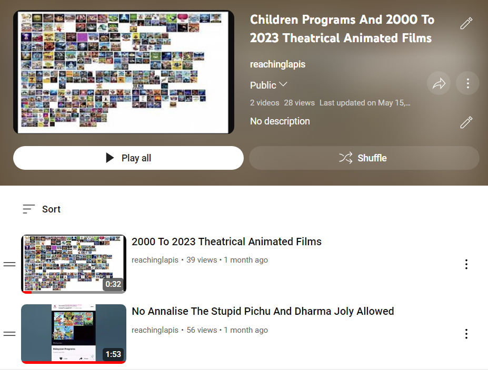Click the '2 videos' count text
This screenshot has width=488, height=386.
point(265,103)
